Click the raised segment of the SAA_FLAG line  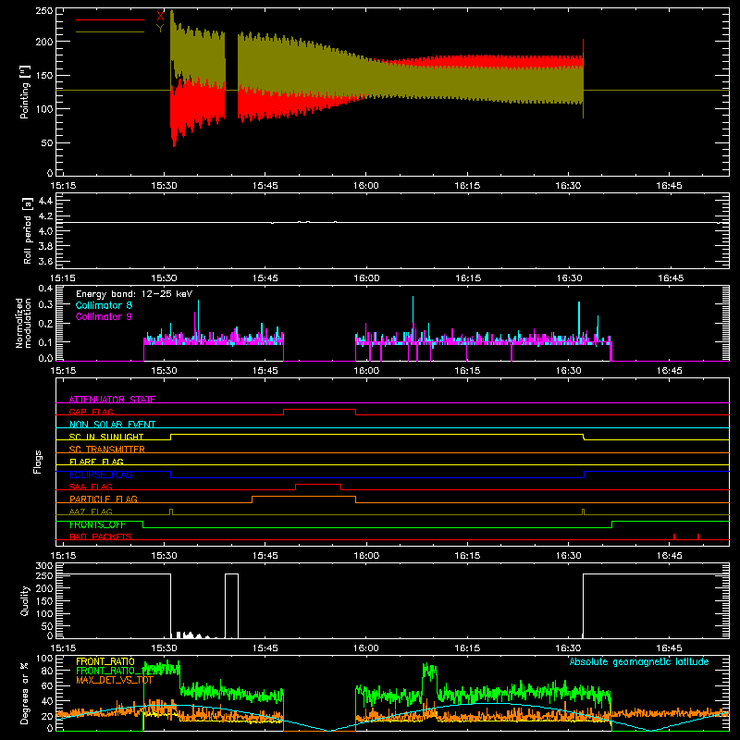point(318,484)
